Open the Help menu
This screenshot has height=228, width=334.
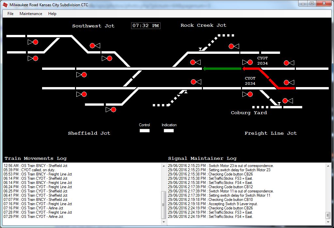pyautogui.click(x=52, y=14)
